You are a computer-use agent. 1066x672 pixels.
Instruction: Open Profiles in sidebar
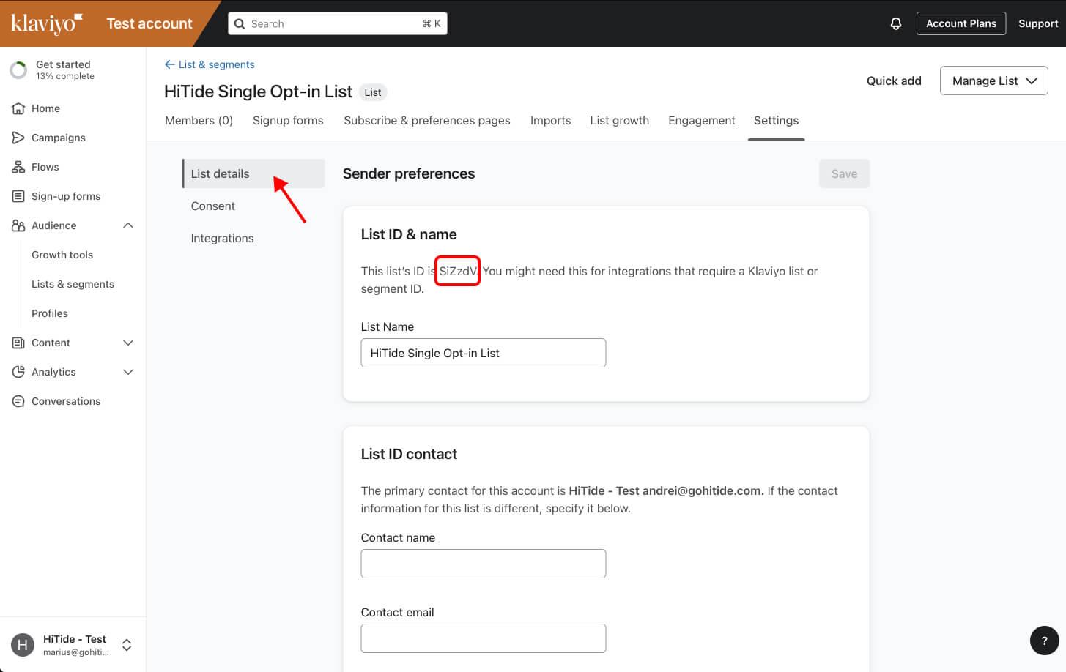(50, 313)
